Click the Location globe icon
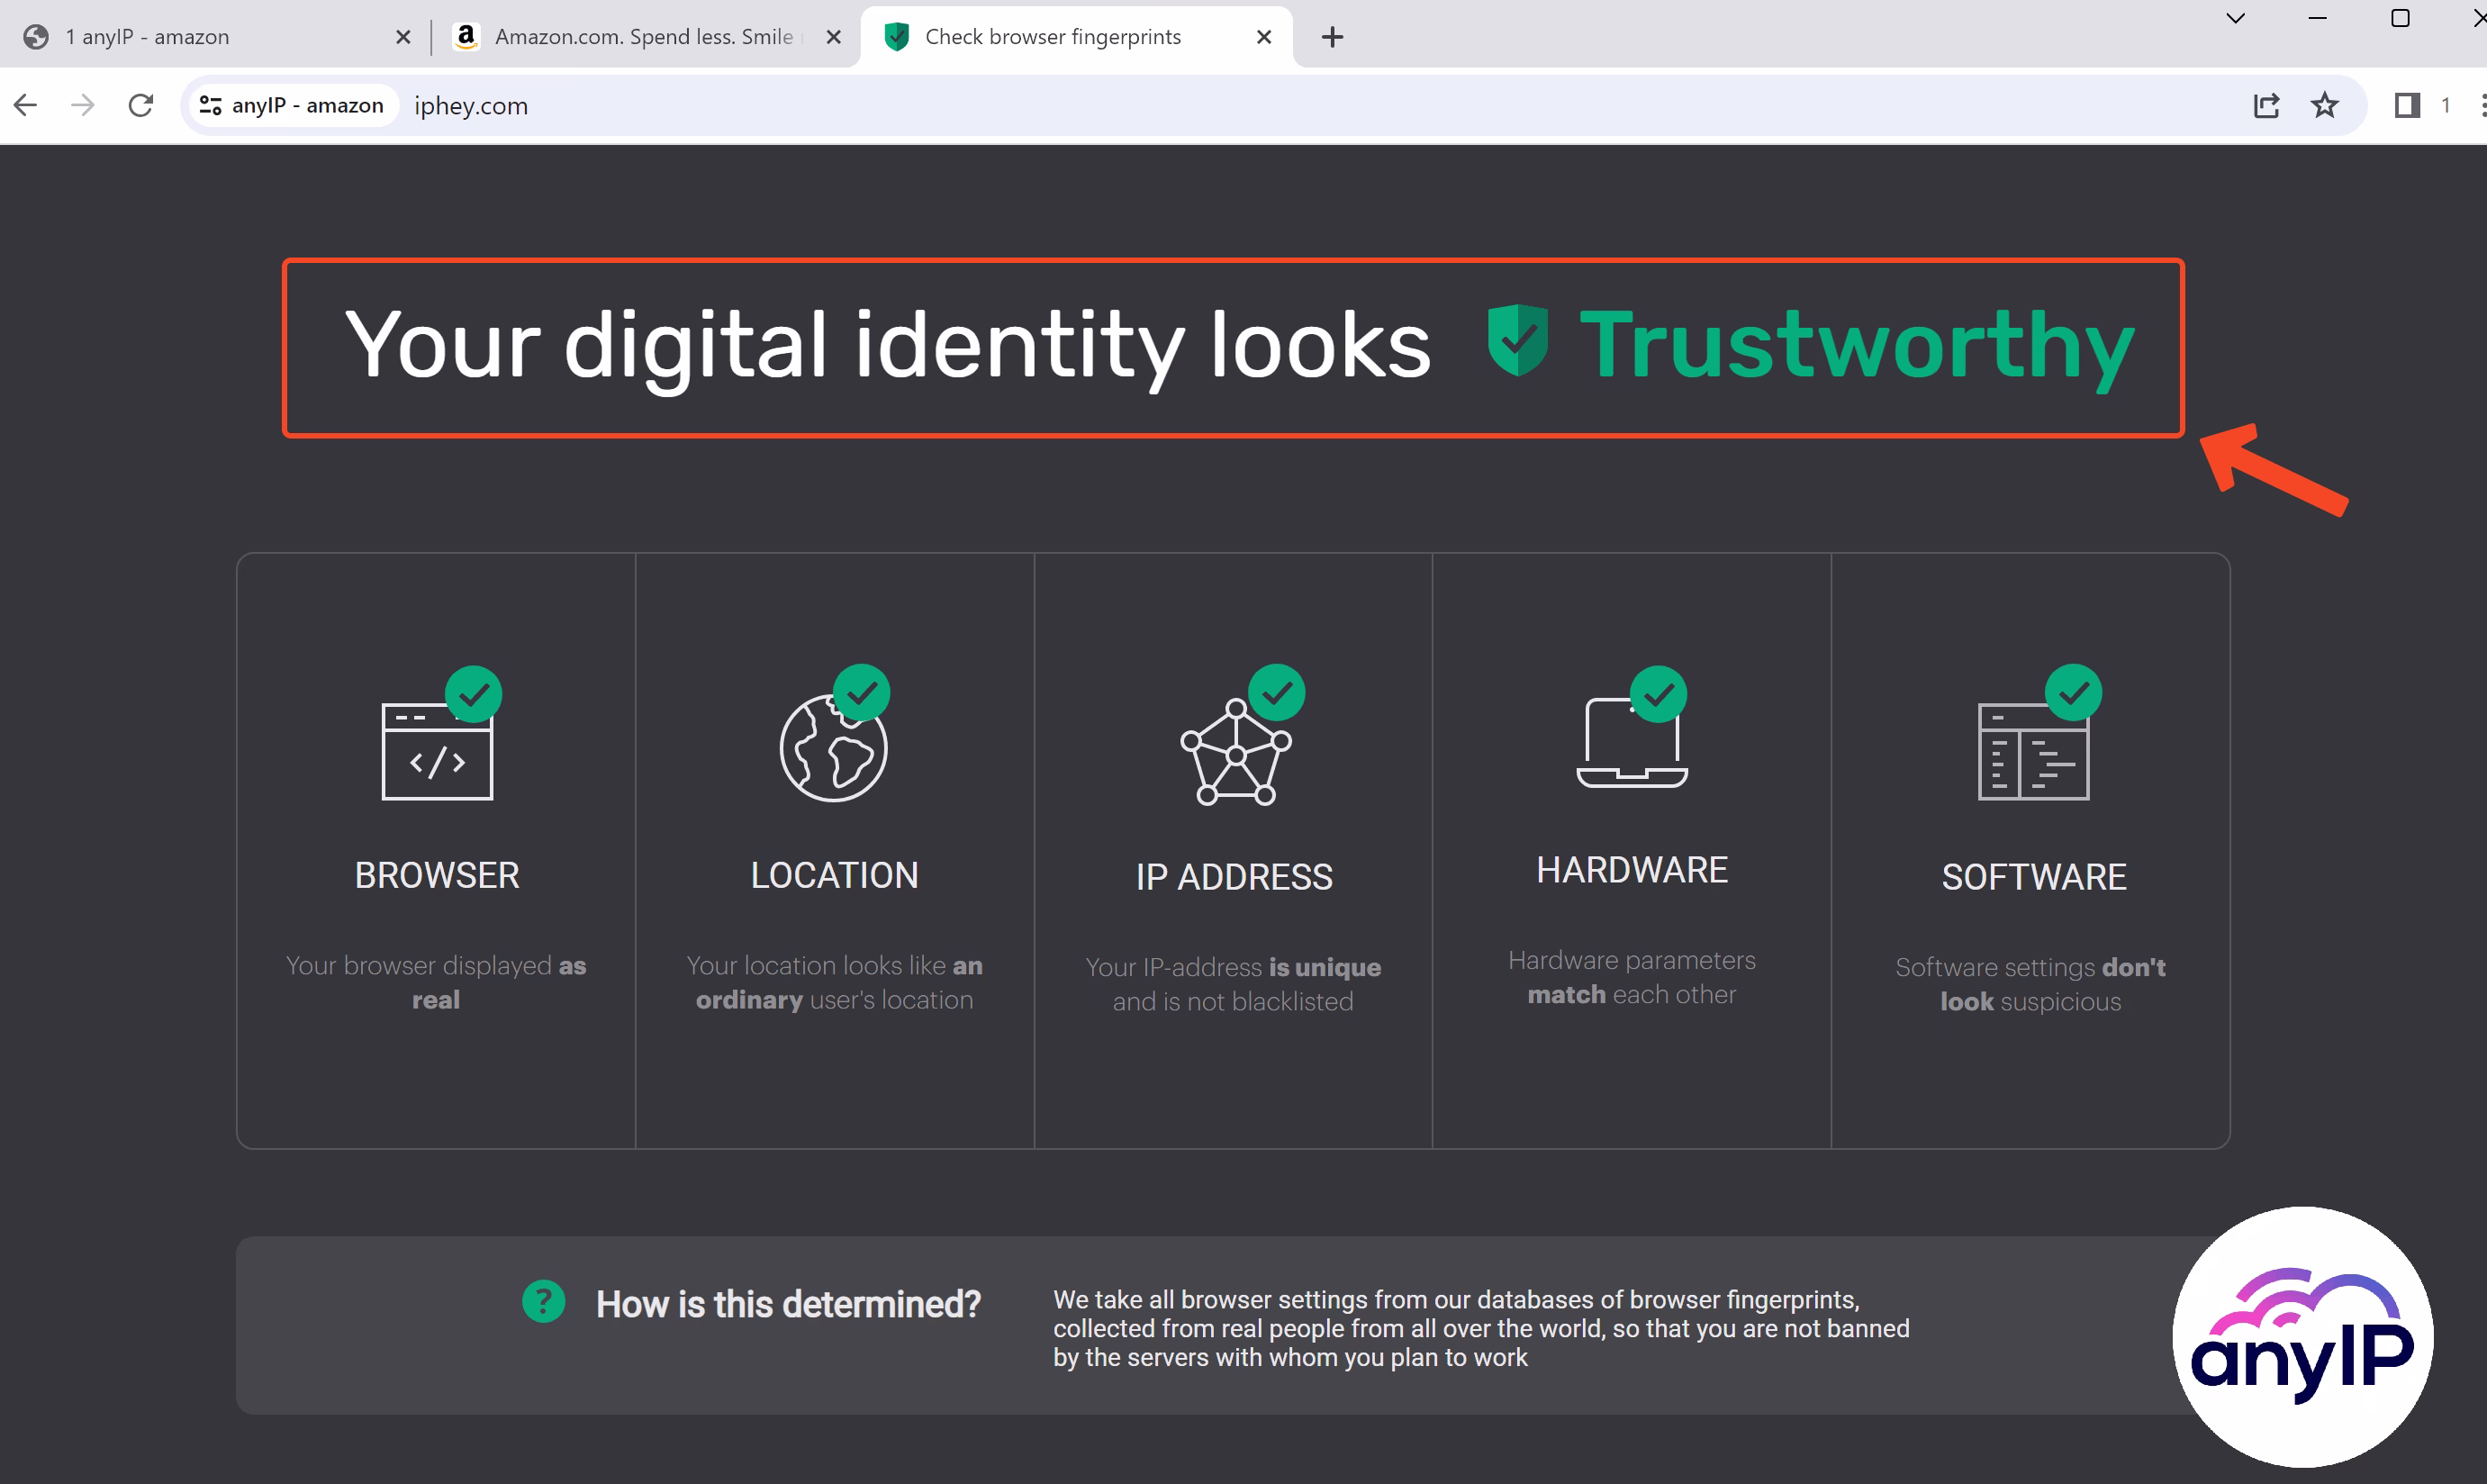The width and height of the screenshot is (2487, 1484). point(833,748)
